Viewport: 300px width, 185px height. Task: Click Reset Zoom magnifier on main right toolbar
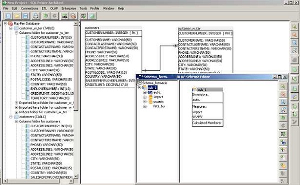click(x=294, y=42)
